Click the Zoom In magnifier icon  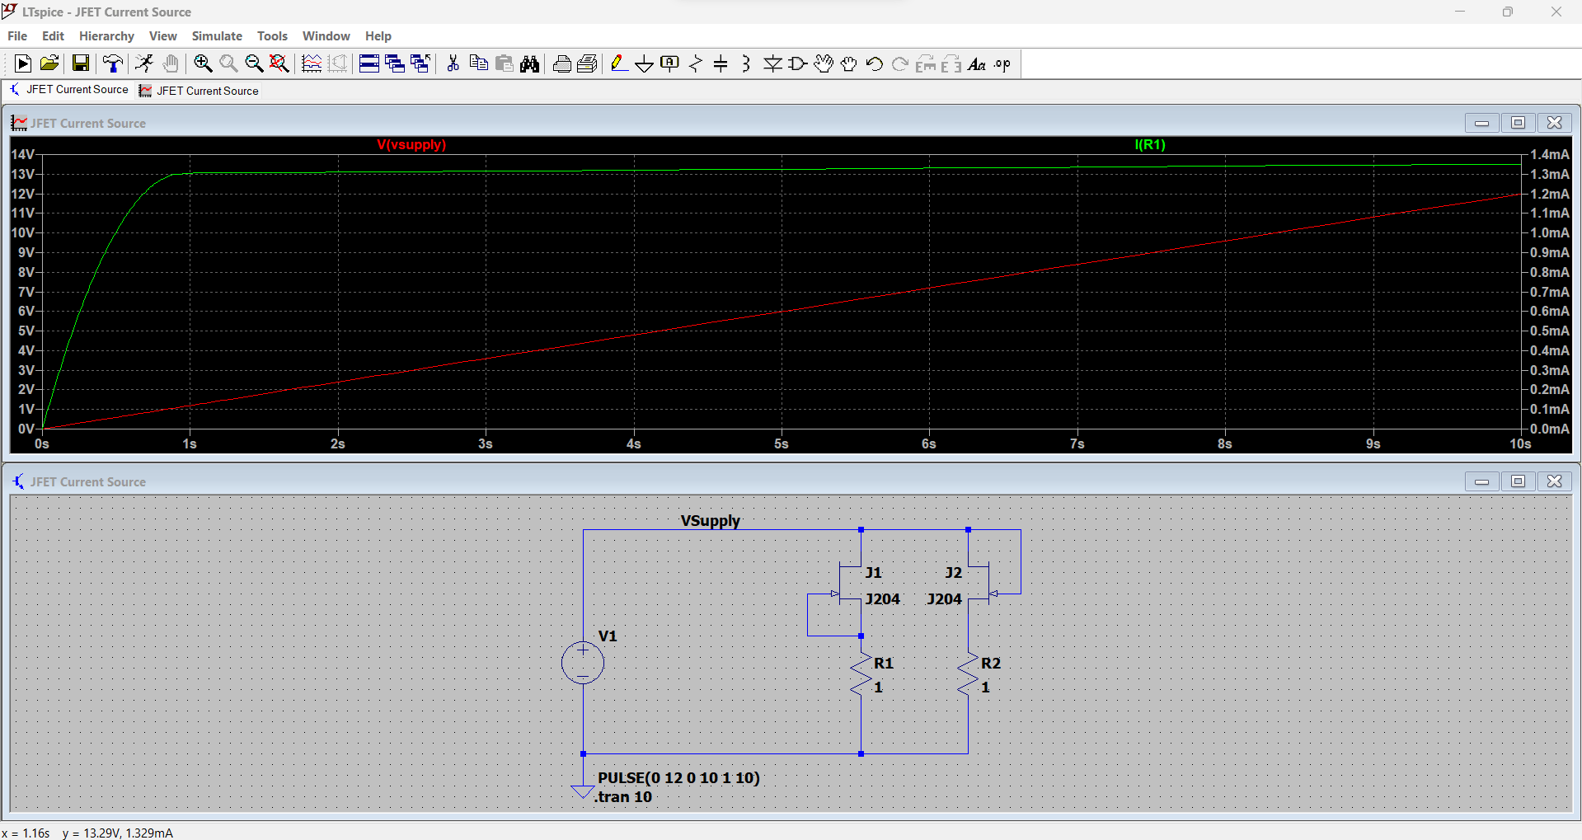click(203, 63)
